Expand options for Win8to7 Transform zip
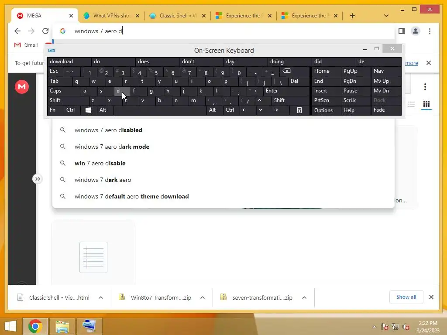Viewport: 447px width, 335px height. click(x=203, y=297)
